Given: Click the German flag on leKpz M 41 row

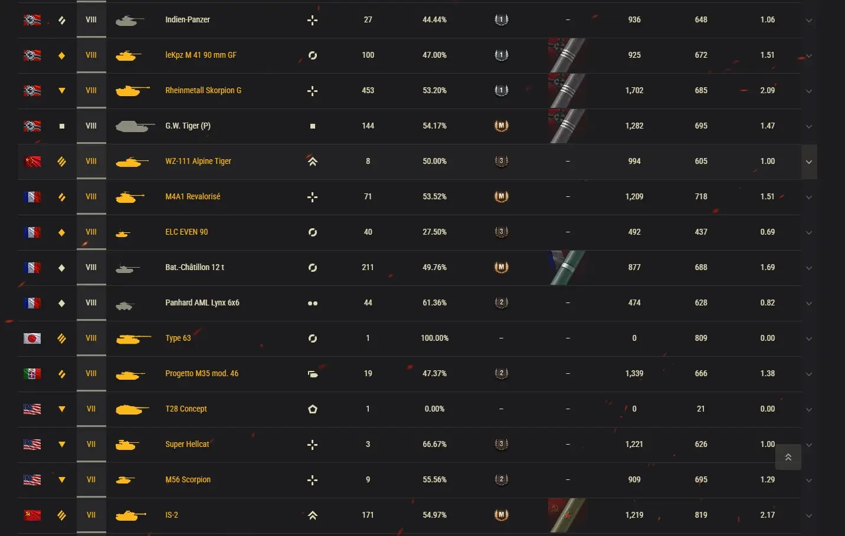Looking at the screenshot, I should [32, 55].
